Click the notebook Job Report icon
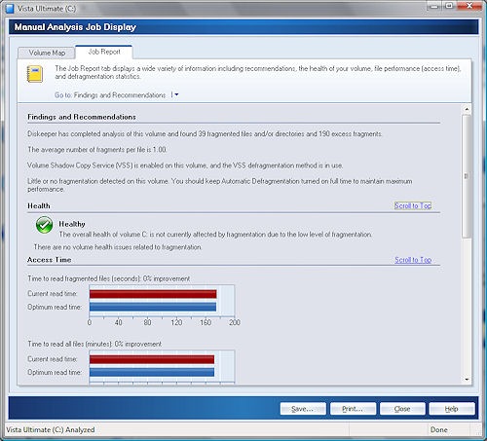This screenshot has height=441, width=487. point(34,74)
